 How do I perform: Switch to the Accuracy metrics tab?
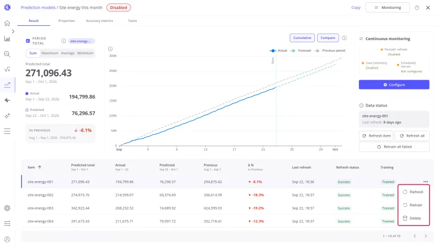(99, 21)
